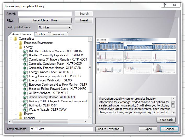Screen dimensions: 185x137
Task: Click the Excel icon beside Bid Offer Distribution Monitor
Action: coord(26,51)
